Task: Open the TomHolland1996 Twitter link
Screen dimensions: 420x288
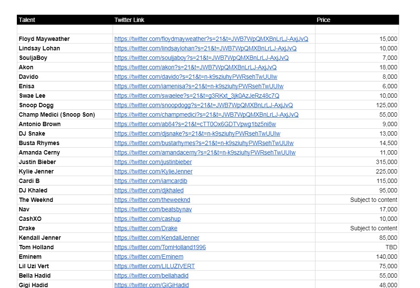Action: pyautogui.click(x=160, y=248)
